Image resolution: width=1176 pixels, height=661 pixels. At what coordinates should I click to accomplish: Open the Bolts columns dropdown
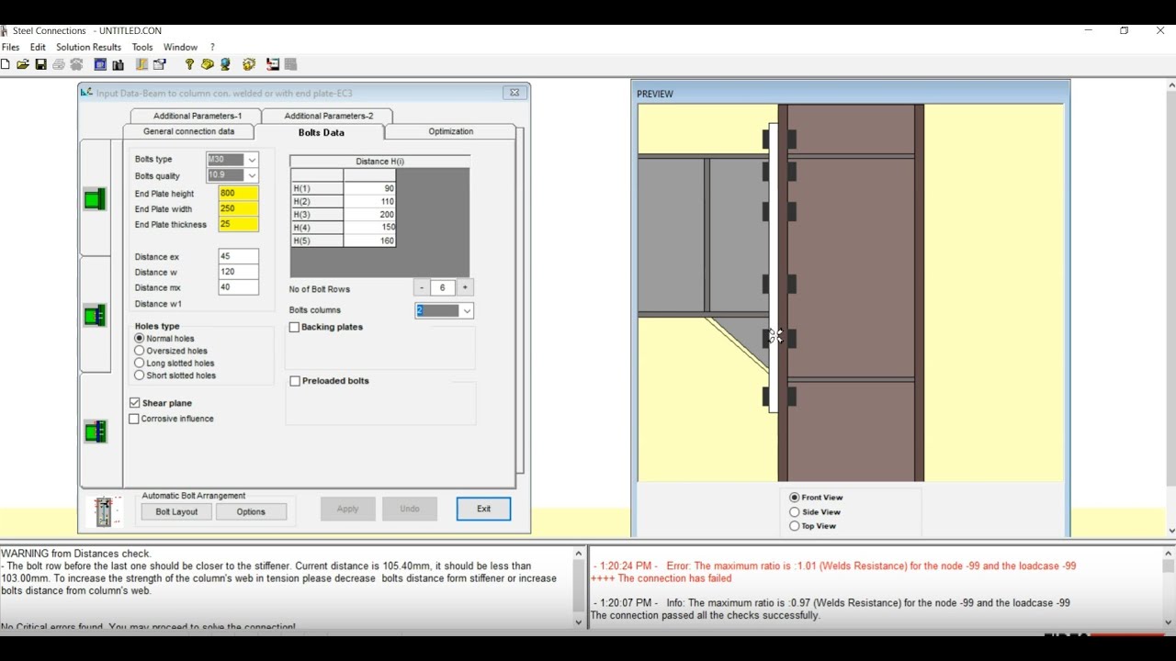tap(467, 311)
